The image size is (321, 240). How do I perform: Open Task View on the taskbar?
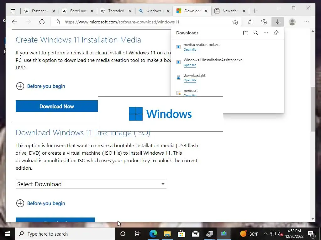(x=138, y=234)
